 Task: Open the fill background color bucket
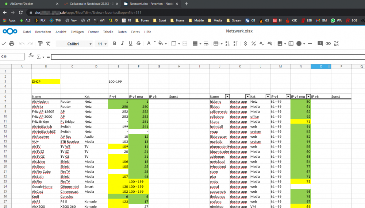coord(160,43)
